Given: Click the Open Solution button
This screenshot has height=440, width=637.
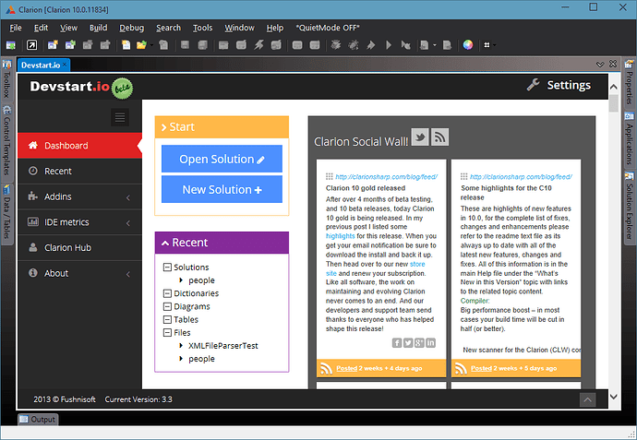Looking at the screenshot, I should pyautogui.click(x=222, y=159).
